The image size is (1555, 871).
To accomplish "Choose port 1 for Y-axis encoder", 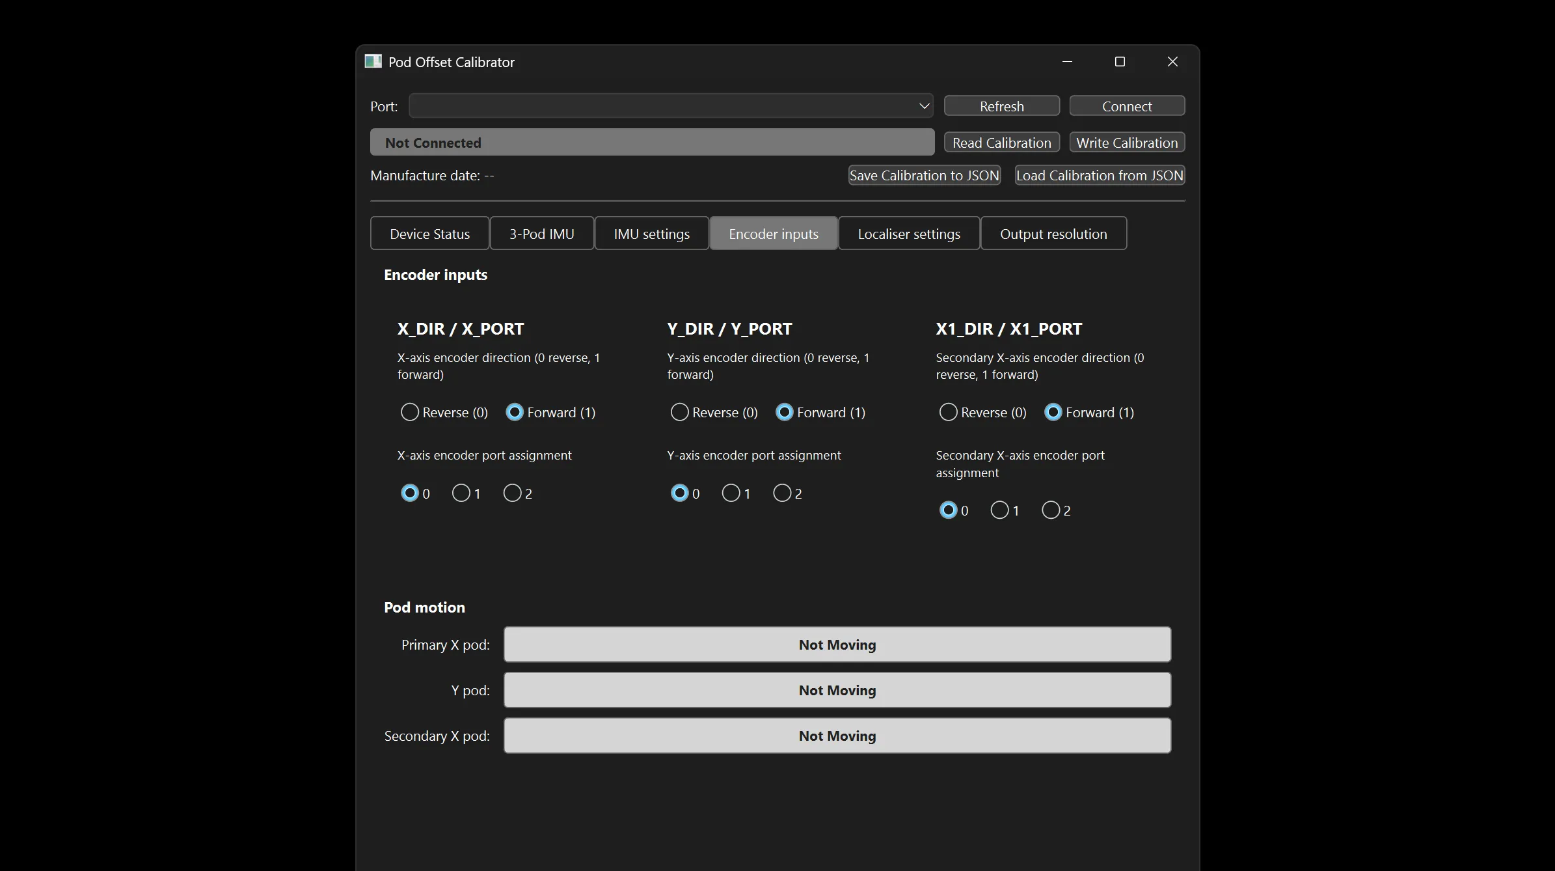I will [x=737, y=493].
